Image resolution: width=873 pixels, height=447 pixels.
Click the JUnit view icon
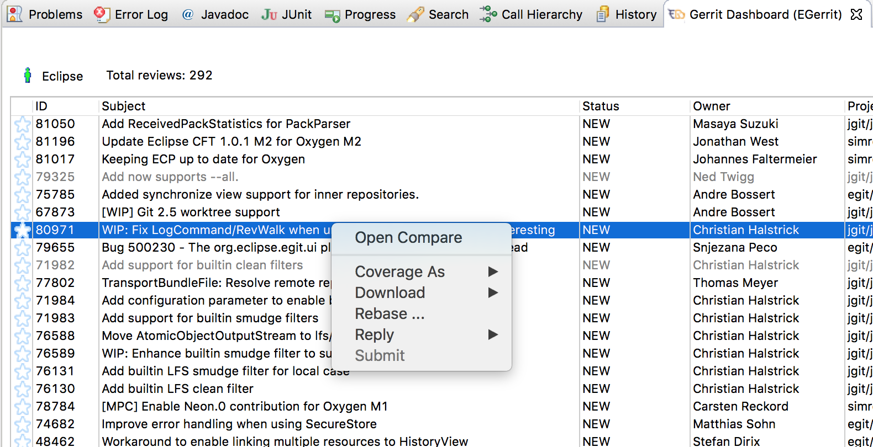[x=269, y=14]
